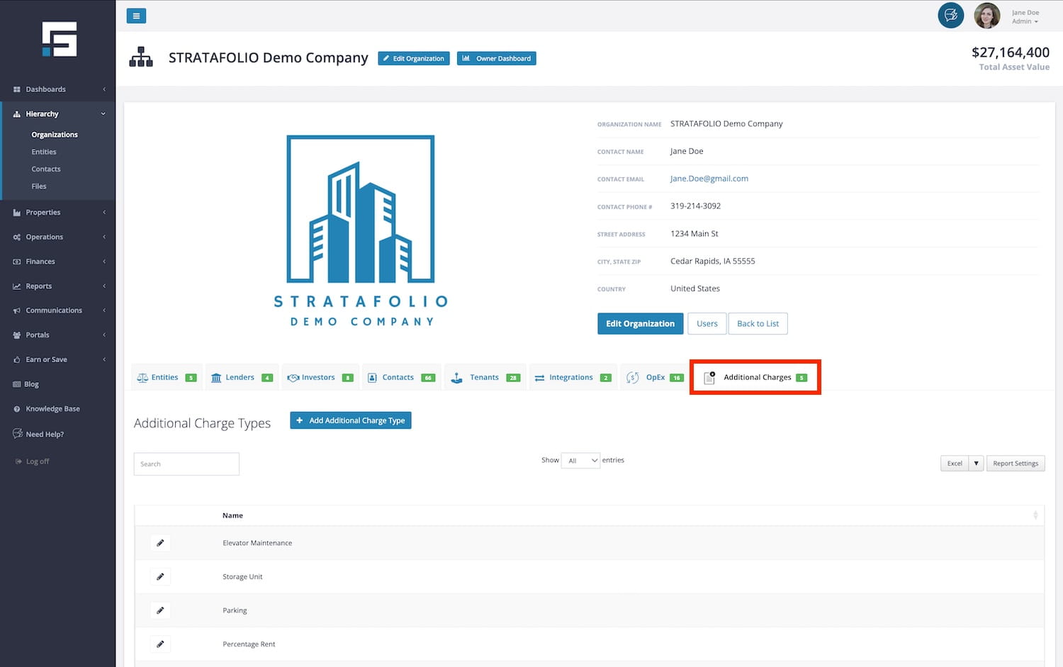The image size is (1063, 667).
Task: Click Add Additional Charge Type button
Action: coord(351,420)
